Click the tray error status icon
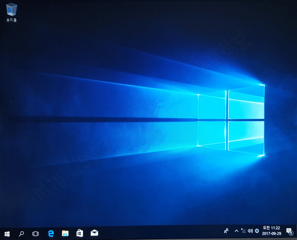Viewport: 297px width, 240px height. pos(257,231)
